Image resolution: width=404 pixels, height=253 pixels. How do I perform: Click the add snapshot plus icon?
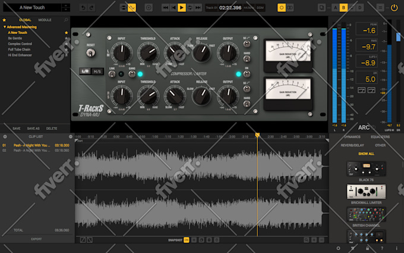pyautogui.click(x=194, y=240)
